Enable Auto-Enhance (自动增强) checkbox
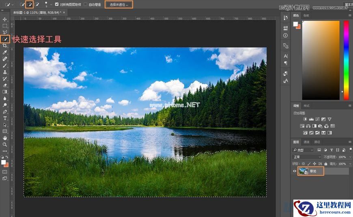 (x=85, y=4)
